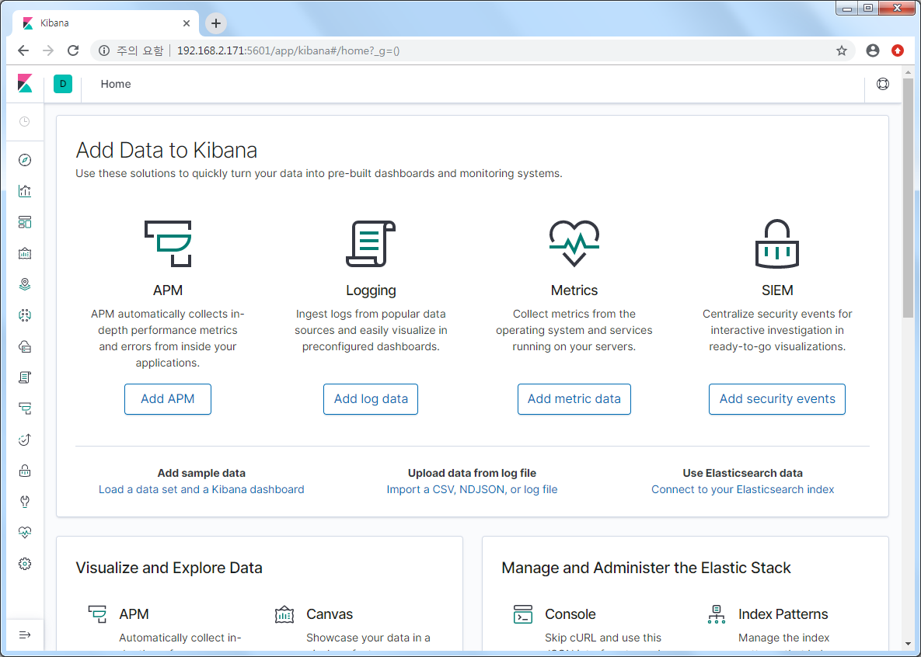Reload the page with the refresh icon

[73, 50]
